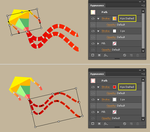This screenshot has height=132, width=150.
Task: Click trash Delete icon in top Appearance panel
Action: [x=137, y=55]
